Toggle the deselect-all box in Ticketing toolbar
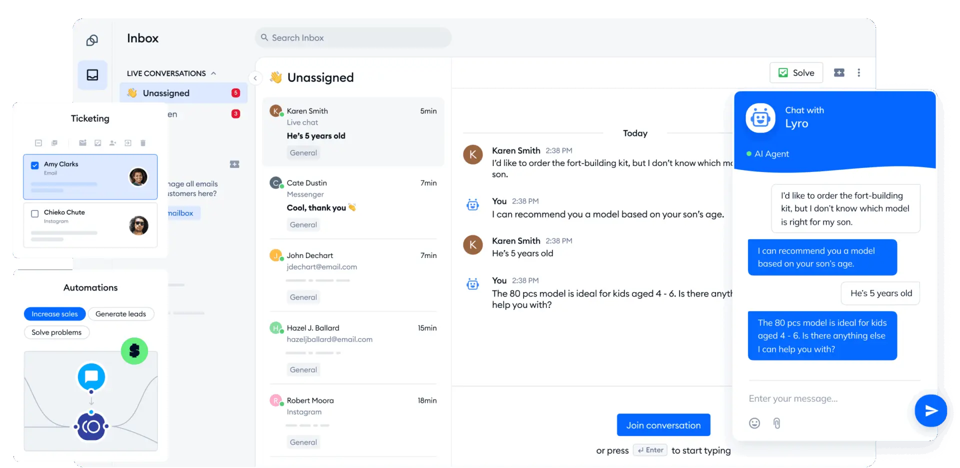This screenshot has width=960, height=468. (x=38, y=143)
